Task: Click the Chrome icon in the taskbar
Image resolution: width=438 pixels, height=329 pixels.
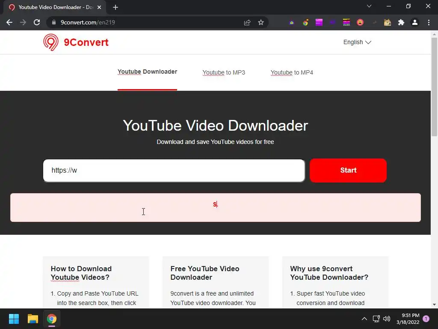Action: pyautogui.click(x=52, y=319)
